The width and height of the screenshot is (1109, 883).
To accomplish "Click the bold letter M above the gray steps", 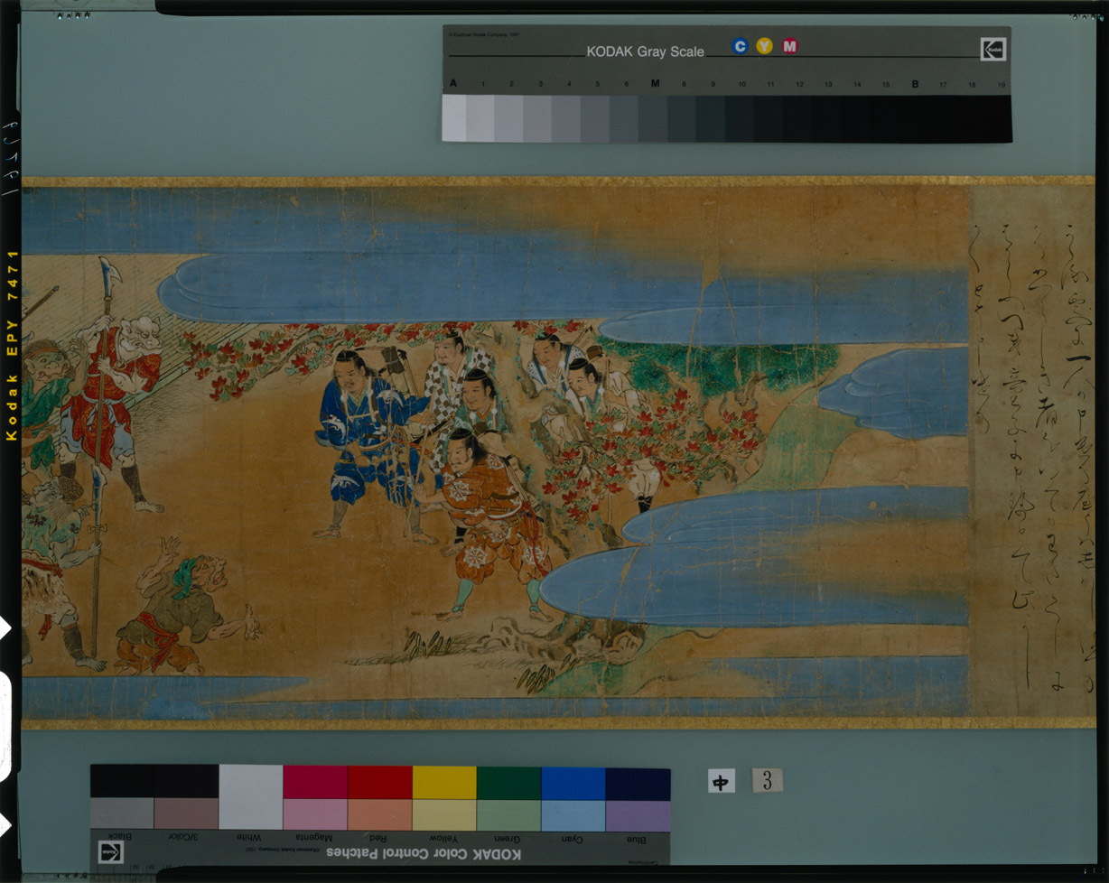I will [655, 84].
